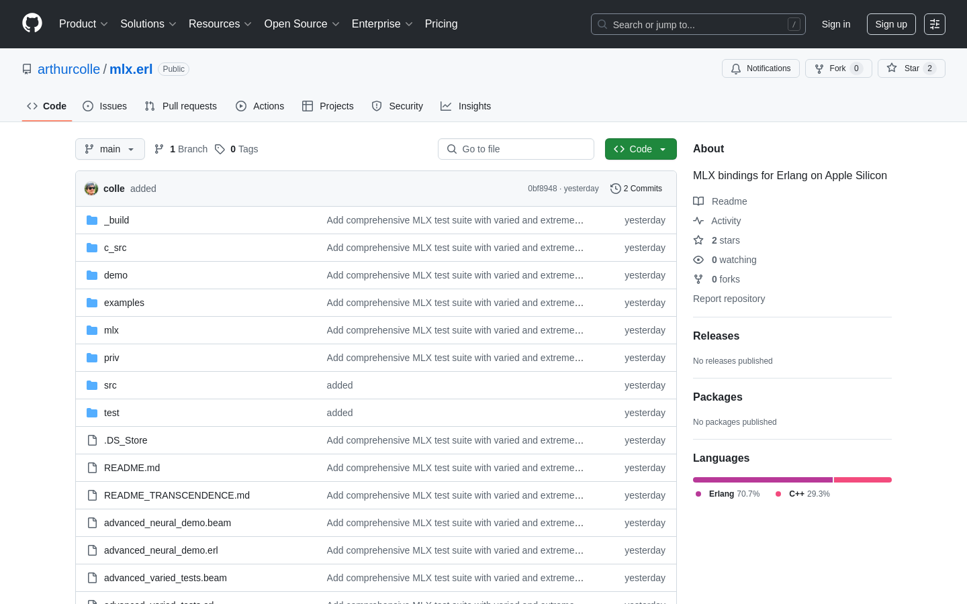Expand the Resources menu
Image resolution: width=967 pixels, height=604 pixels.
pyautogui.click(x=220, y=24)
